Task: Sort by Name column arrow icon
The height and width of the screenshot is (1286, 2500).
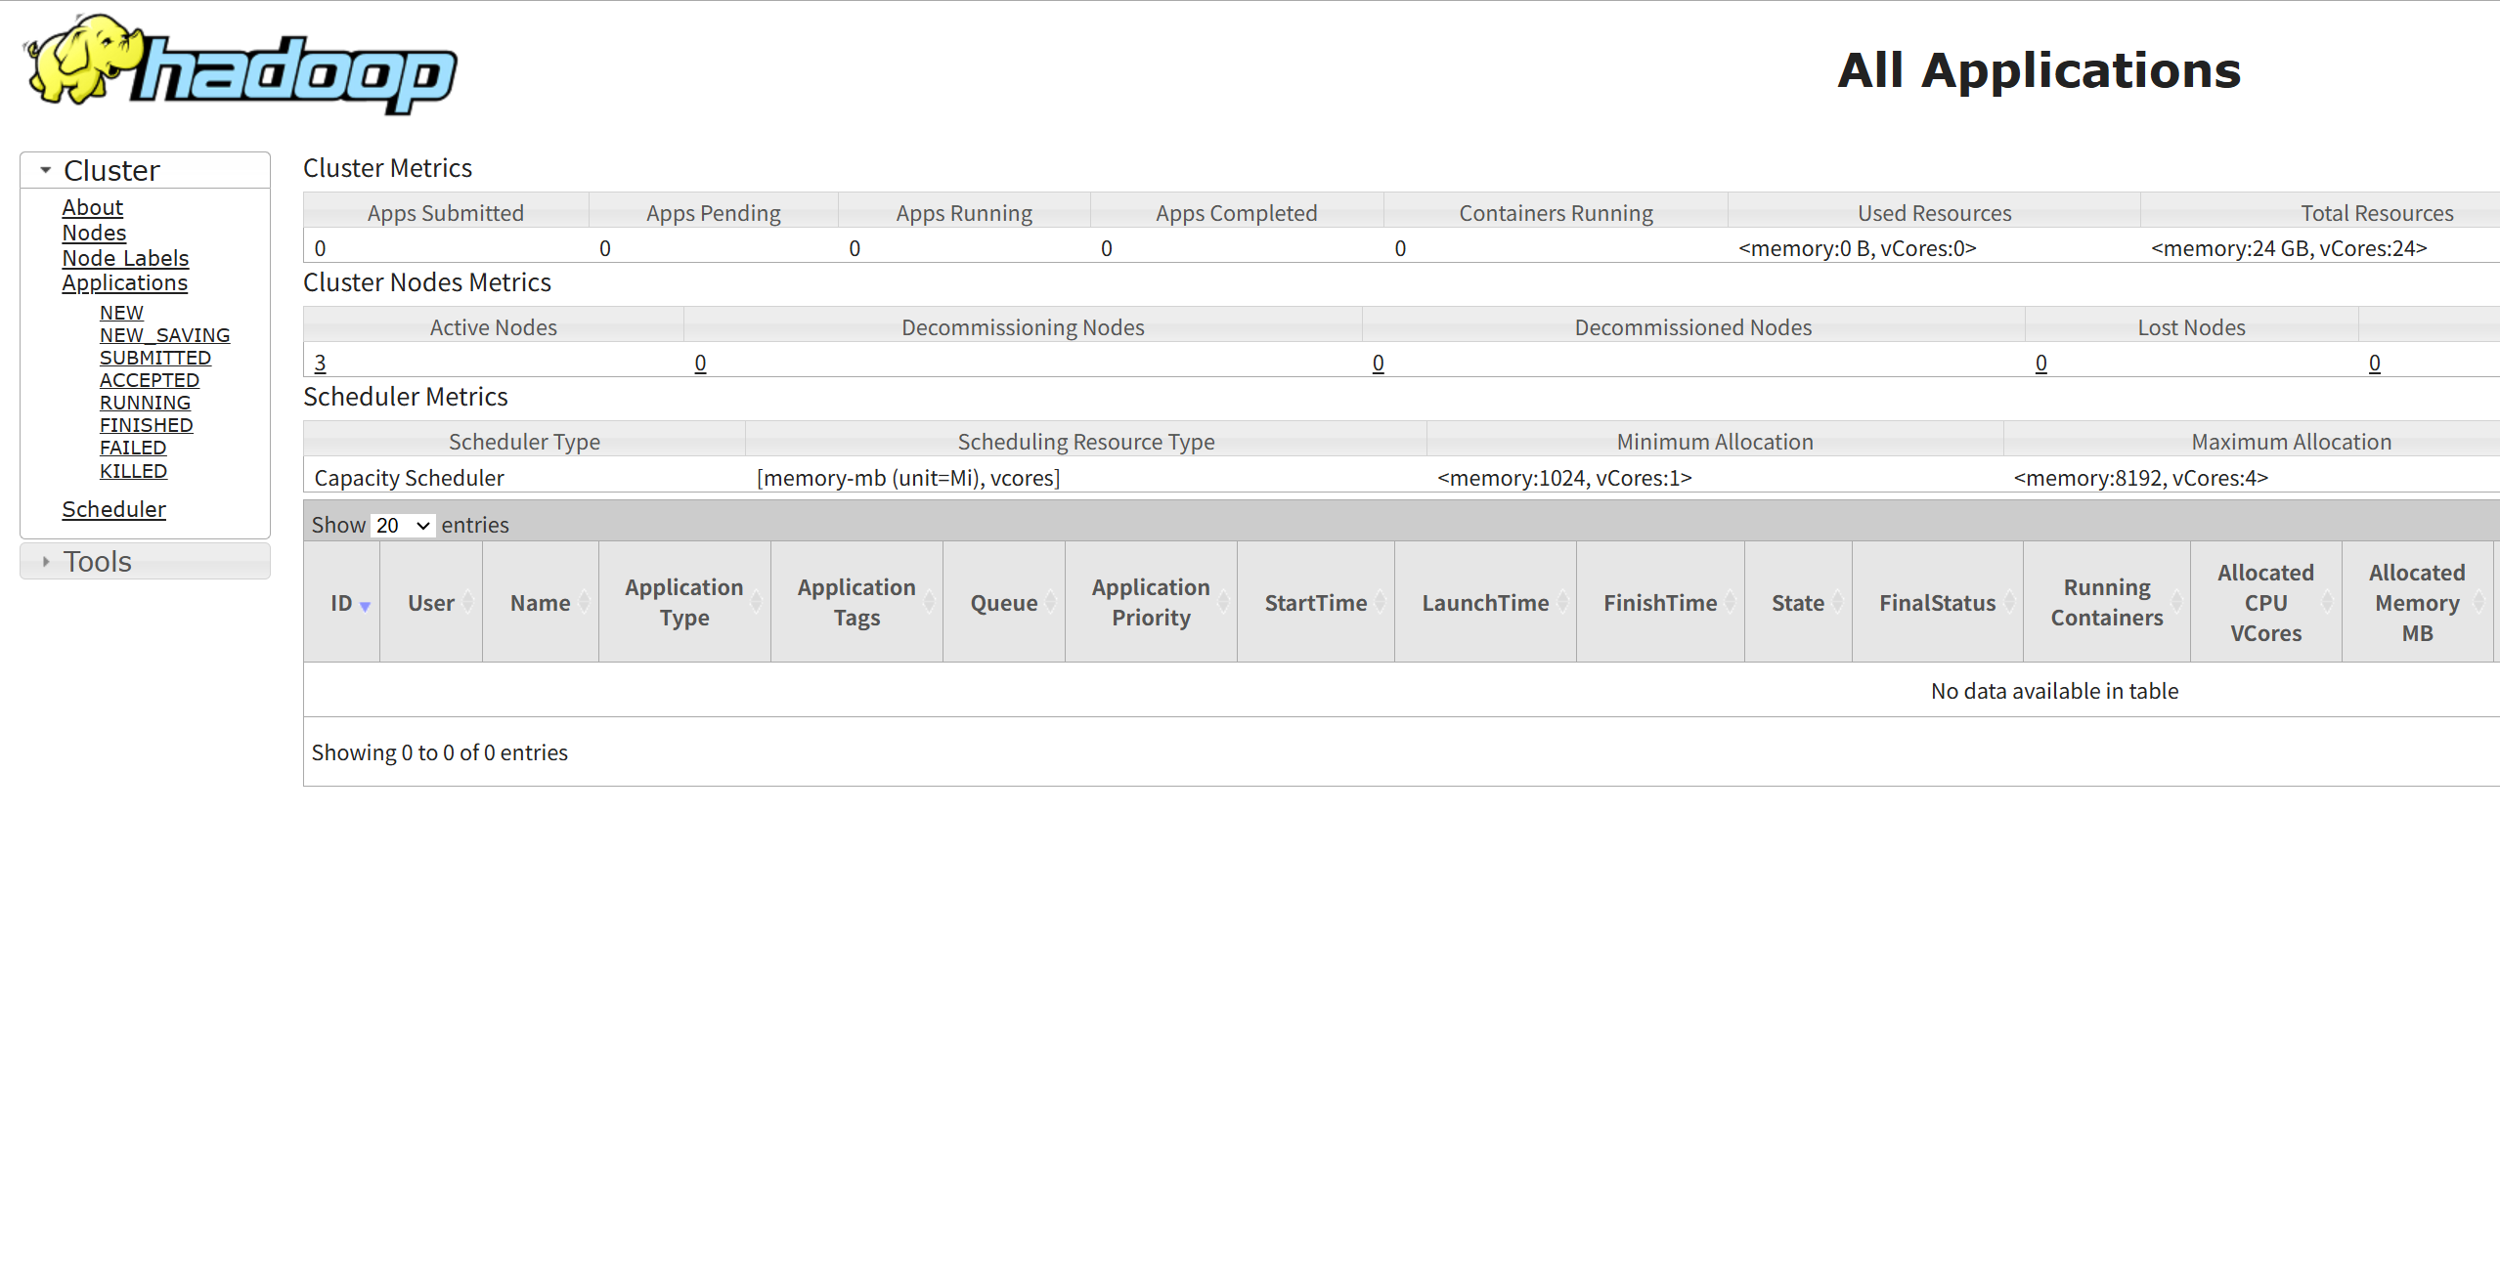Action: click(x=585, y=603)
